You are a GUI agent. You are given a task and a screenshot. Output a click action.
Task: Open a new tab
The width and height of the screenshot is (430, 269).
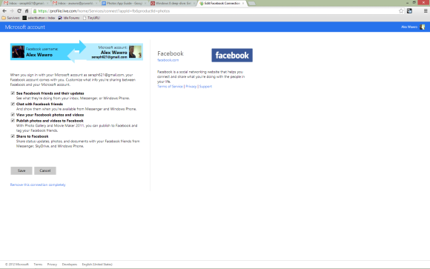(x=251, y=3)
